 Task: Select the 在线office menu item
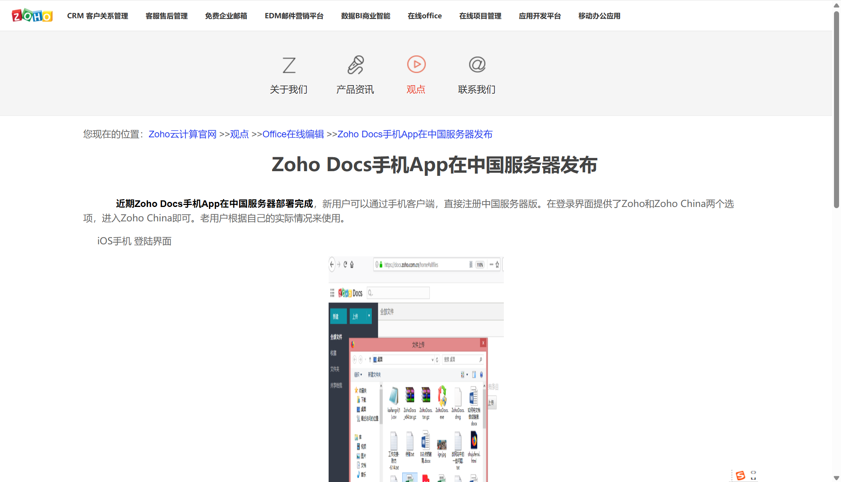[425, 16]
